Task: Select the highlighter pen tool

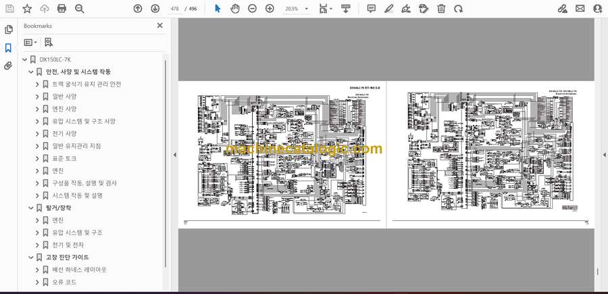Action: point(388,9)
